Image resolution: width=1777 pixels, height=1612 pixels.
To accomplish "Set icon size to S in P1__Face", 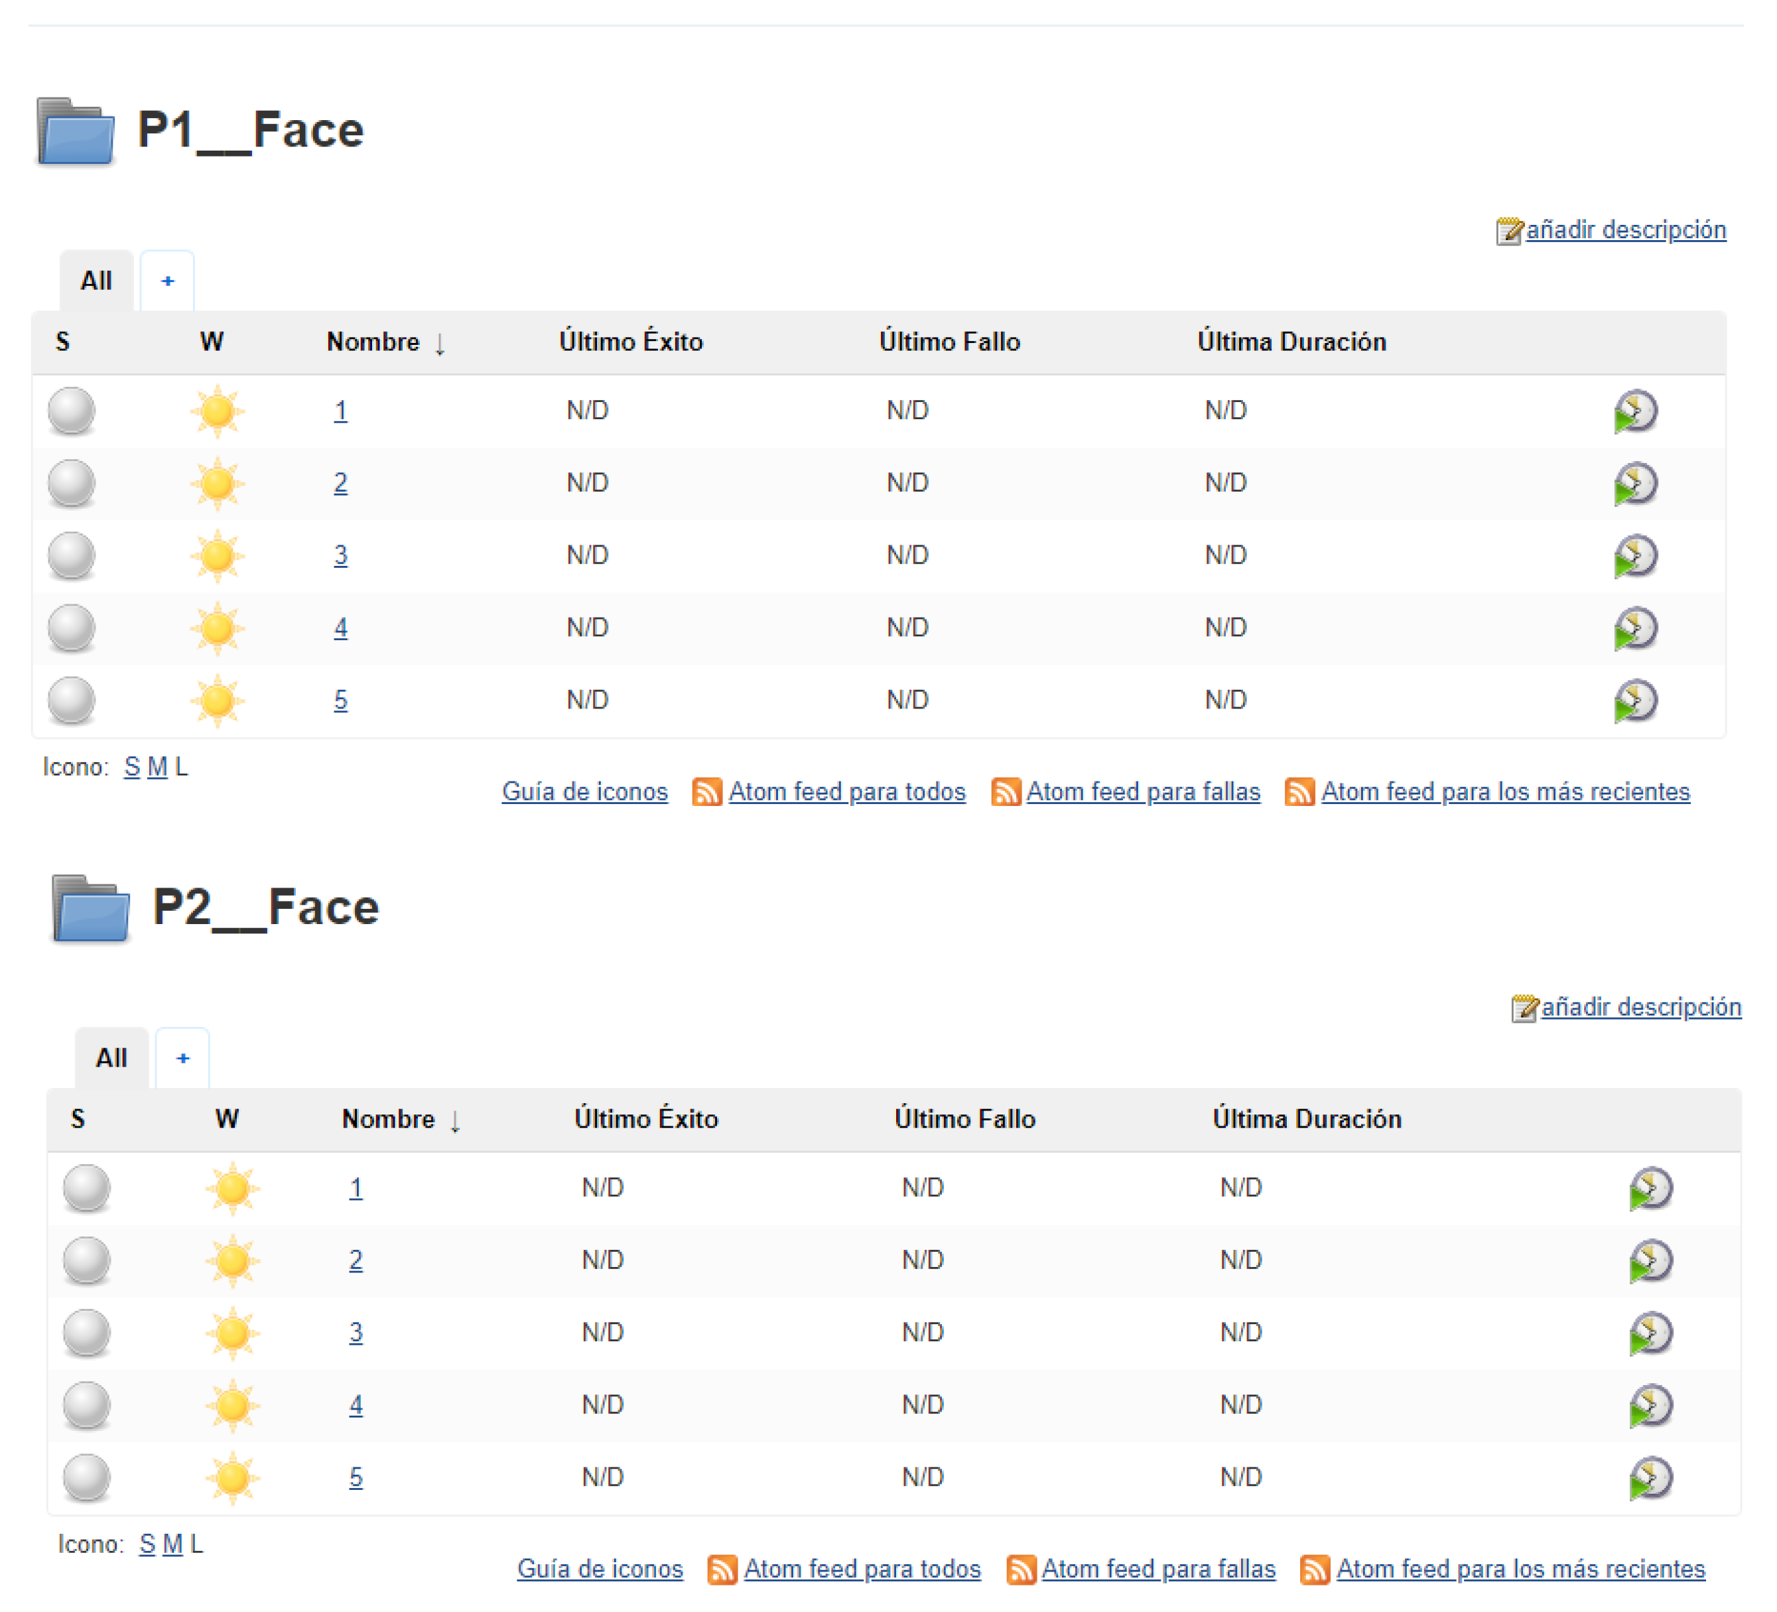I will [x=132, y=767].
